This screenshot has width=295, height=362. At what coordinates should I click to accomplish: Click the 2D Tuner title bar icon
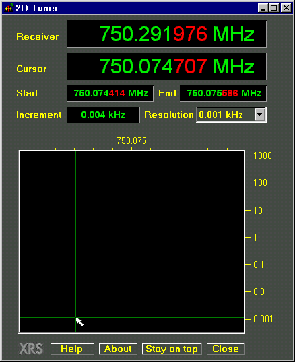click(9, 8)
